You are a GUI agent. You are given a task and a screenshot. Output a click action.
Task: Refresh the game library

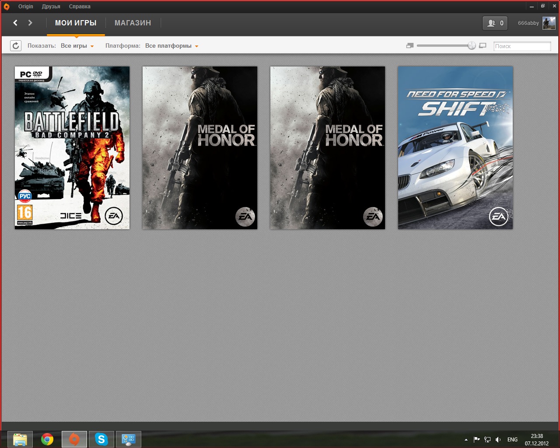16,45
